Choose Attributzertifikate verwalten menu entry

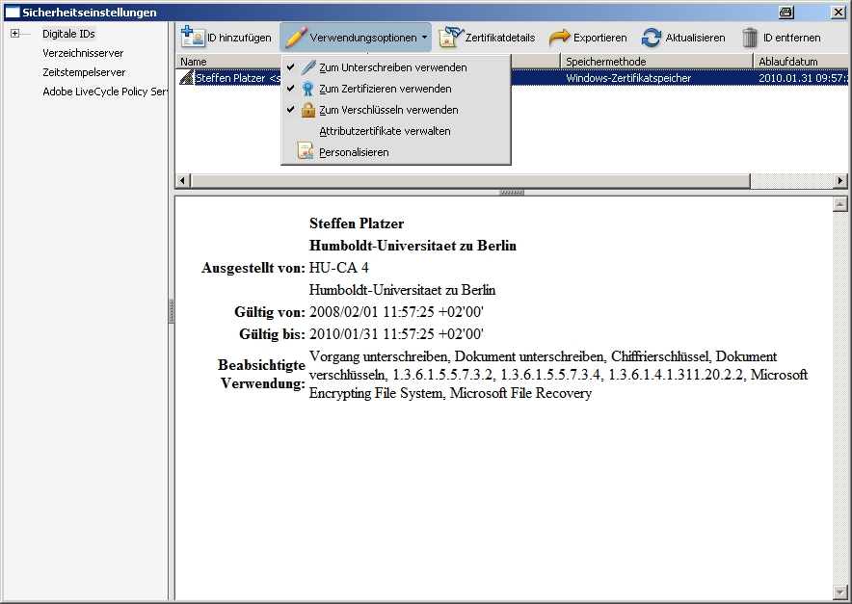385,131
